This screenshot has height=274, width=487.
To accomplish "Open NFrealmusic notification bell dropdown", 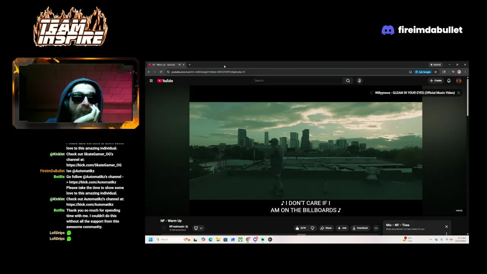I will tap(198, 228).
